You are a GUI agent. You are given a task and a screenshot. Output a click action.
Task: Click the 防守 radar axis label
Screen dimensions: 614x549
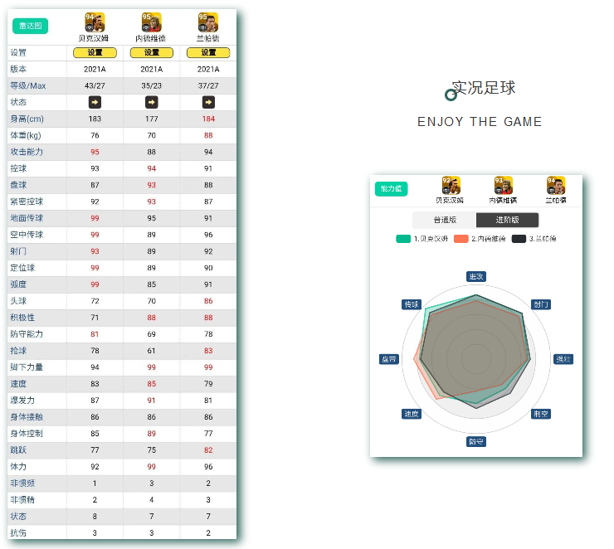pos(476,442)
